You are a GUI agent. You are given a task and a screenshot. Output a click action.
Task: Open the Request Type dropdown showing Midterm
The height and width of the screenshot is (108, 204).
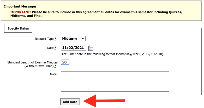click(x=73, y=39)
